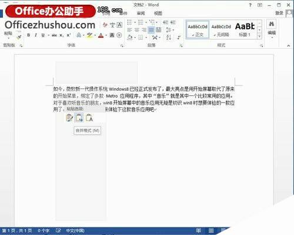Viewport: 294px width, 235px height.
Task: Click the Line and Paragraph Spacing icon
Action: [169, 30]
